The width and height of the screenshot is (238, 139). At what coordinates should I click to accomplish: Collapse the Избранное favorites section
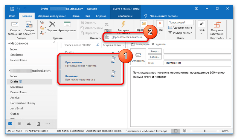click(9, 44)
